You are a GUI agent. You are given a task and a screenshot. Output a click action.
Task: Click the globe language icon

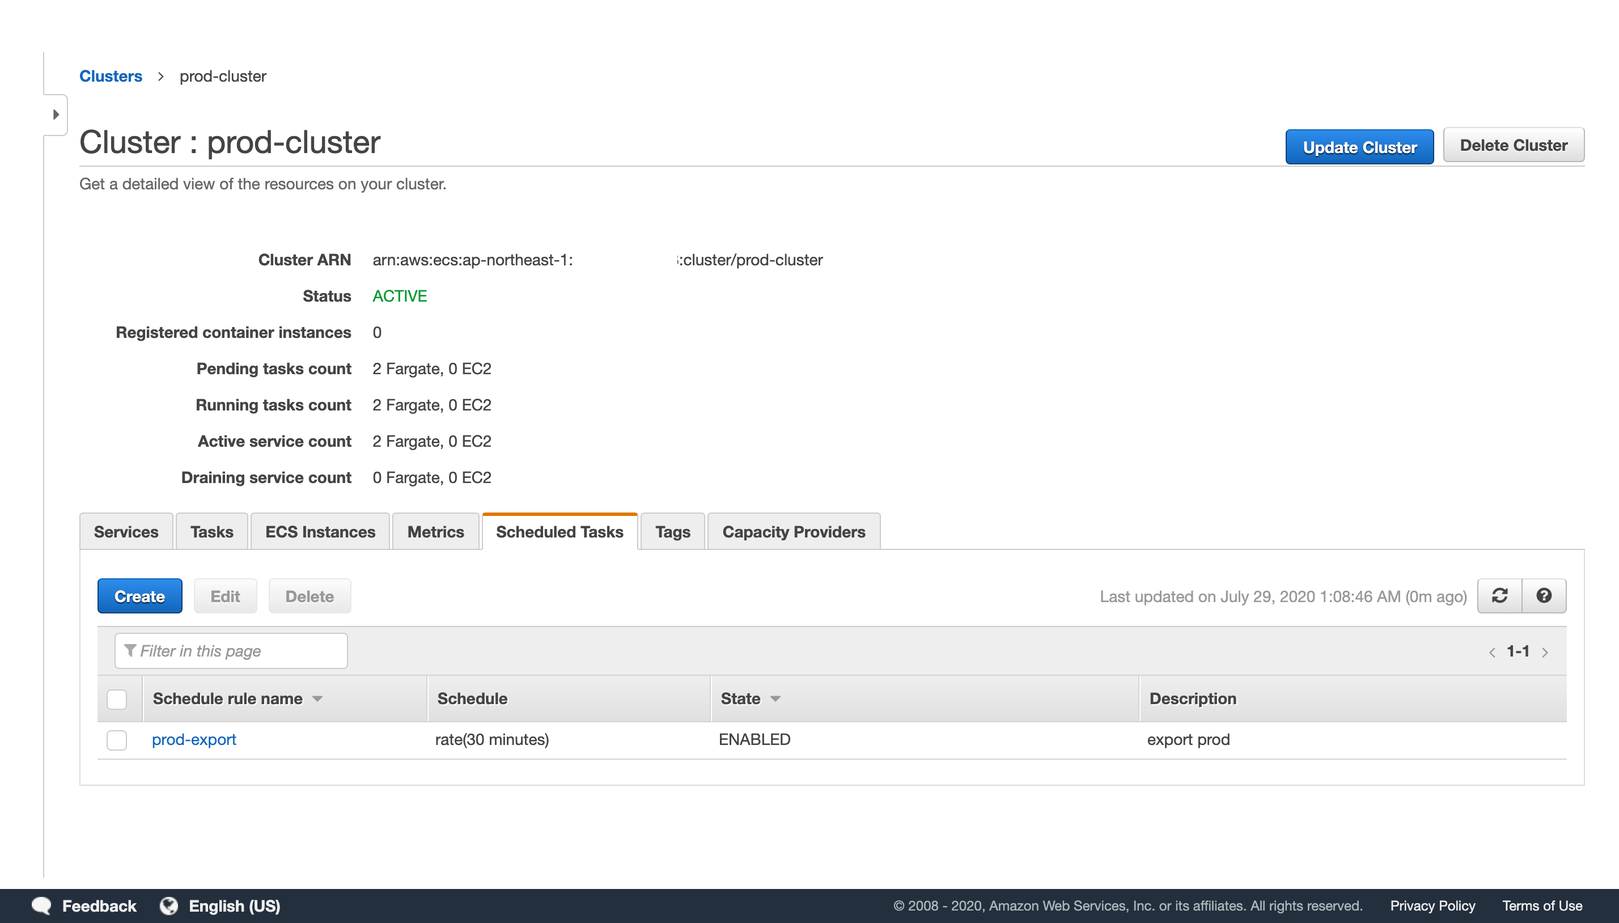click(168, 905)
